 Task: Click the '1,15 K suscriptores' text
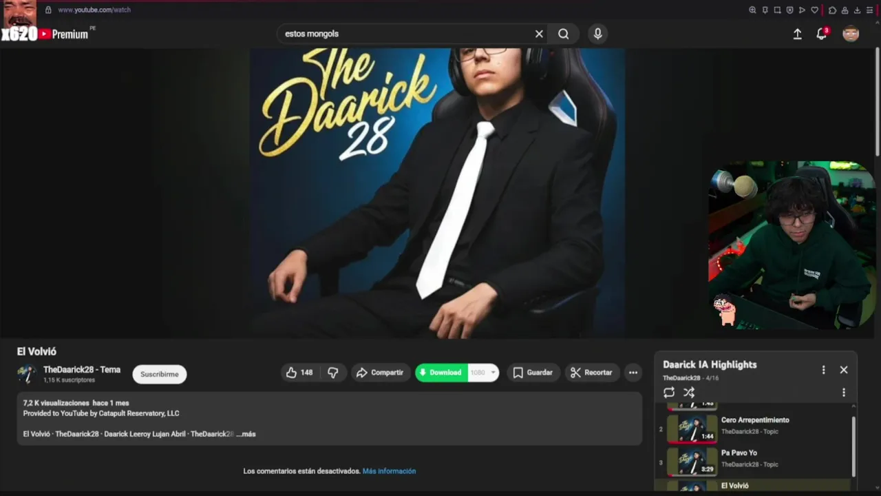tap(69, 380)
